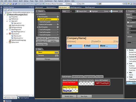Viewport: 136px width, 102px height.
Task: Select the red PrimaryTextCellStyle swatch
Action: click(x=70, y=83)
